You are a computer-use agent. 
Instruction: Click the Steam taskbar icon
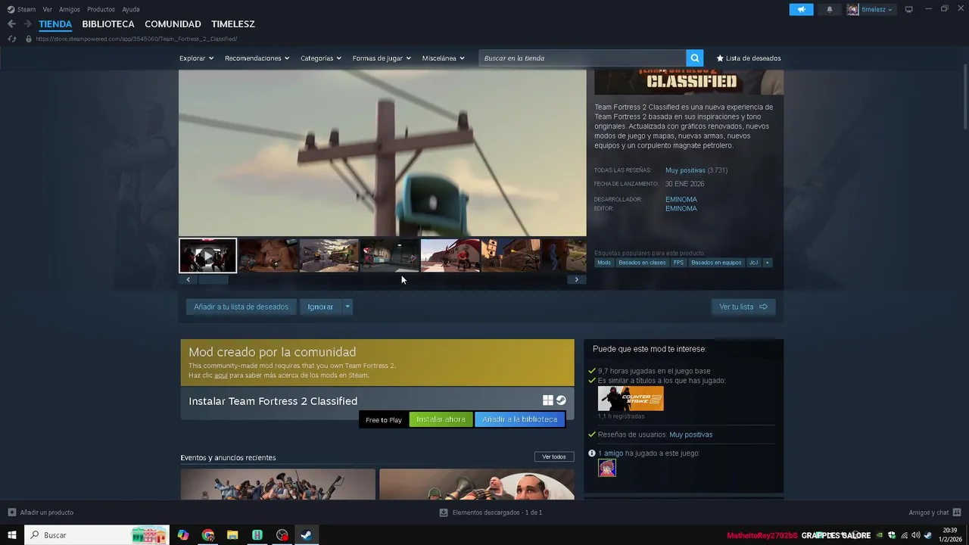click(307, 535)
